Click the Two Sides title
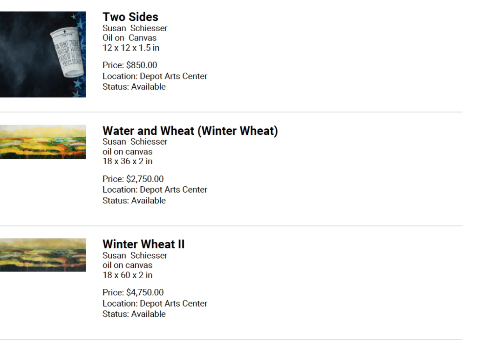This screenshot has height=343, width=477. 130,17
